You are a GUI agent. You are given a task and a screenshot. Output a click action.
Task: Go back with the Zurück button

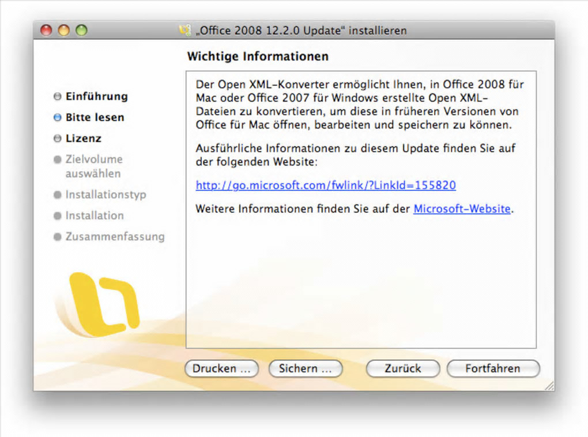[403, 368]
